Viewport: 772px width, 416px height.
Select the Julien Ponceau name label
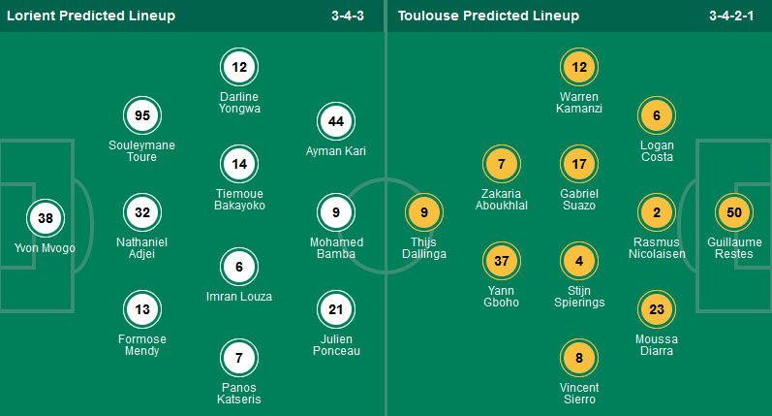coord(336,344)
